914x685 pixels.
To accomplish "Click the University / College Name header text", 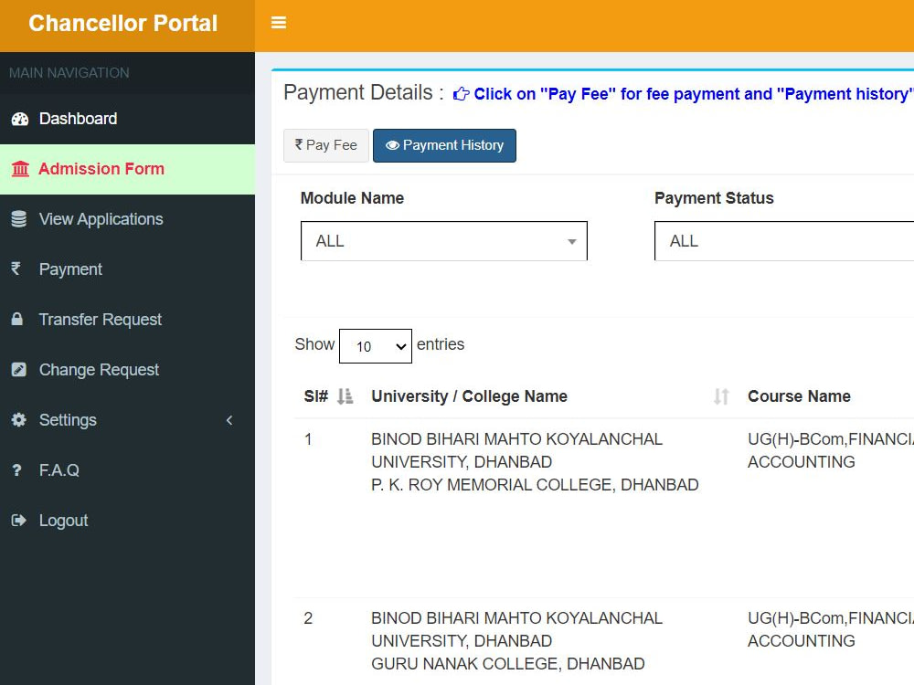I will click(x=469, y=396).
